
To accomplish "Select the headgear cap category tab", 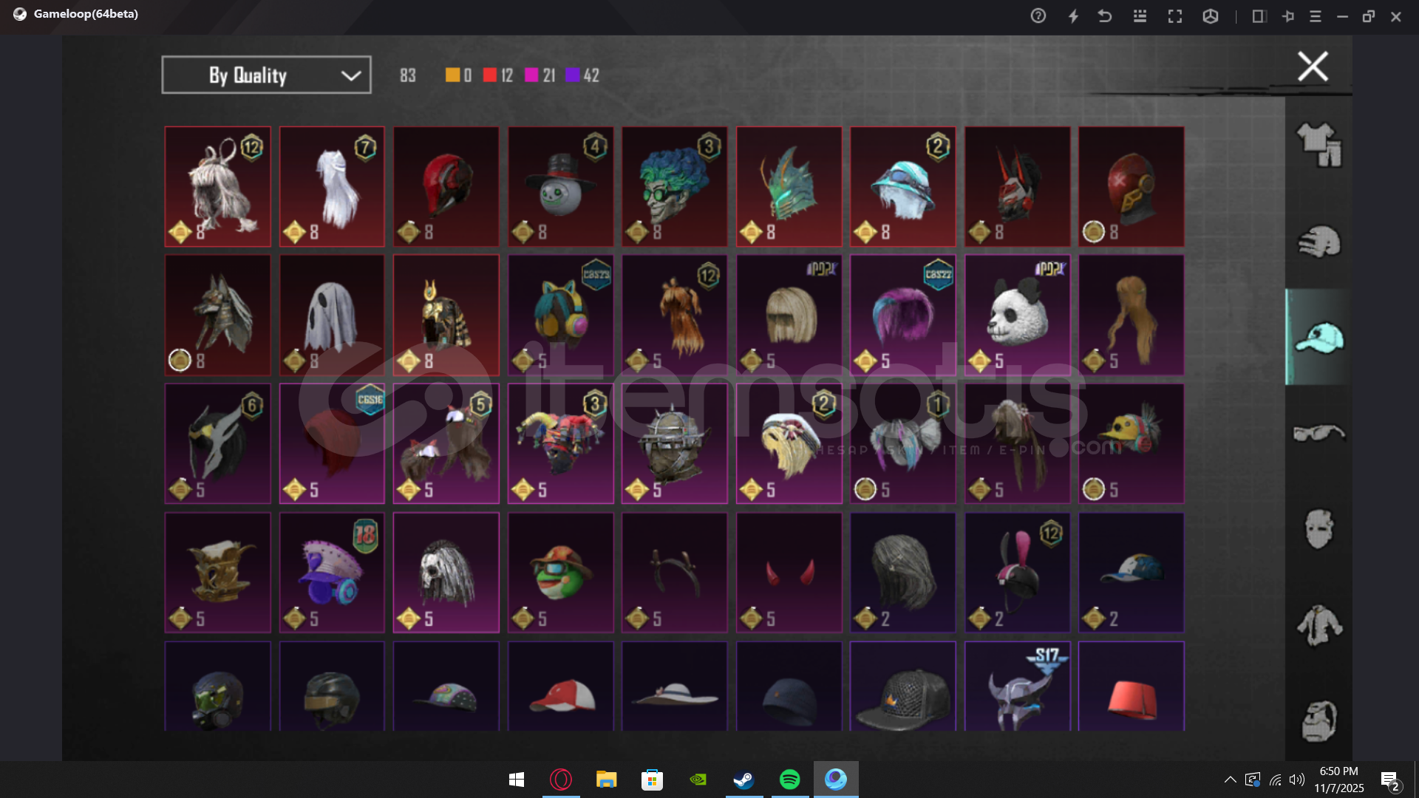I will tap(1319, 338).
